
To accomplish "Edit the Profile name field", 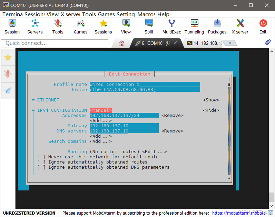I will coord(145,84).
